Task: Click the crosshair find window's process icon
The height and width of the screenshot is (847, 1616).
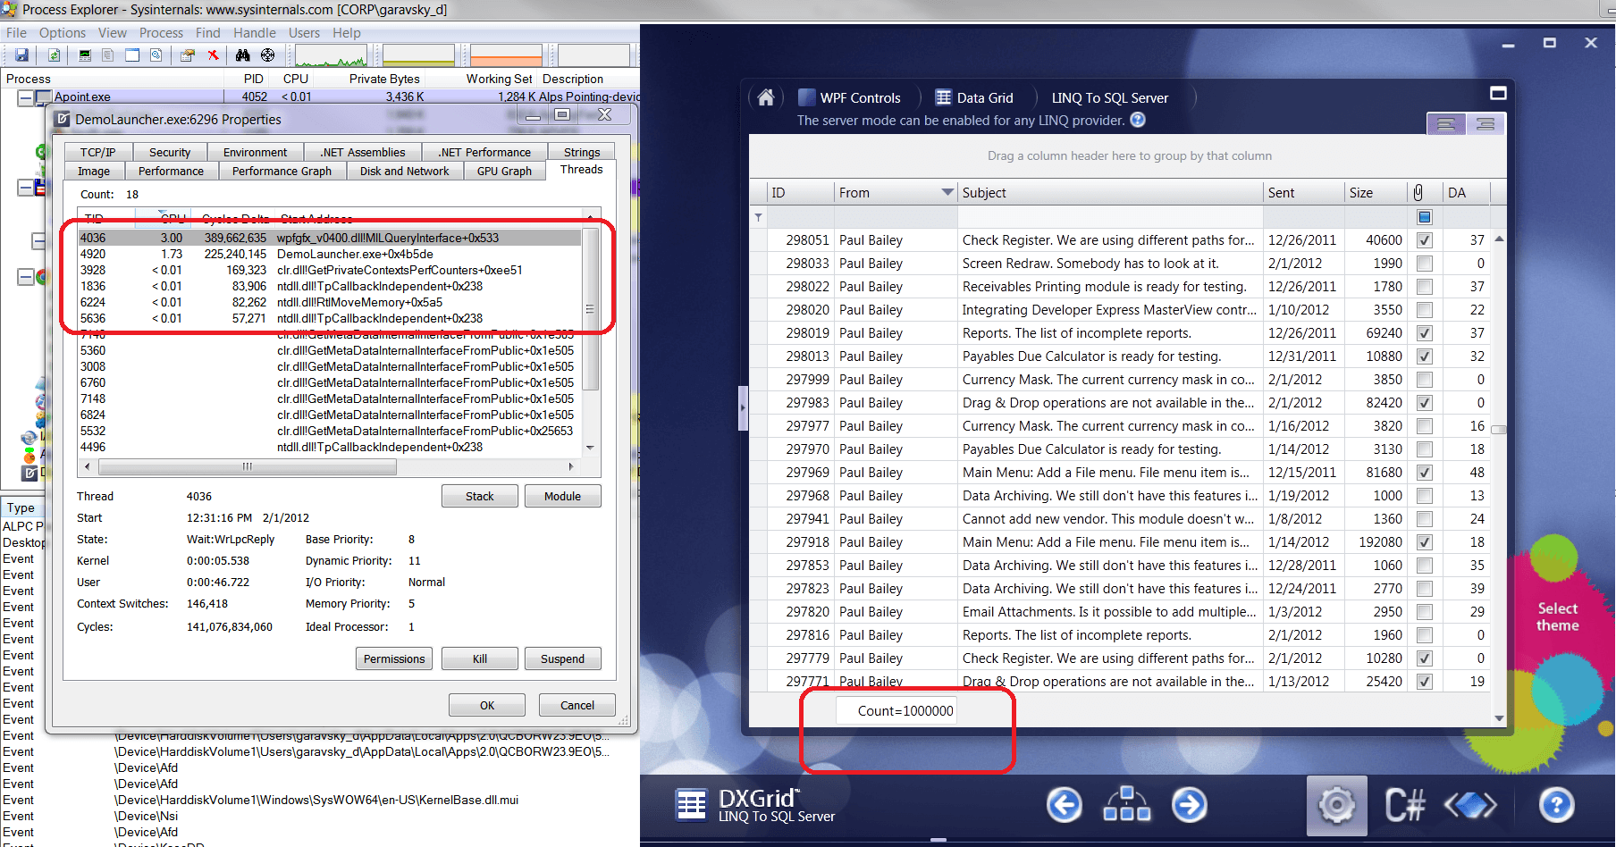Action: tap(267, 55)
